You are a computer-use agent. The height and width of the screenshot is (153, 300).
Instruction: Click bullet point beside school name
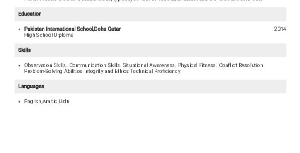pos(19,29)
